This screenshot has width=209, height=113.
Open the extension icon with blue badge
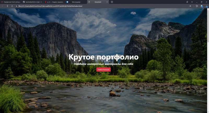202,6
